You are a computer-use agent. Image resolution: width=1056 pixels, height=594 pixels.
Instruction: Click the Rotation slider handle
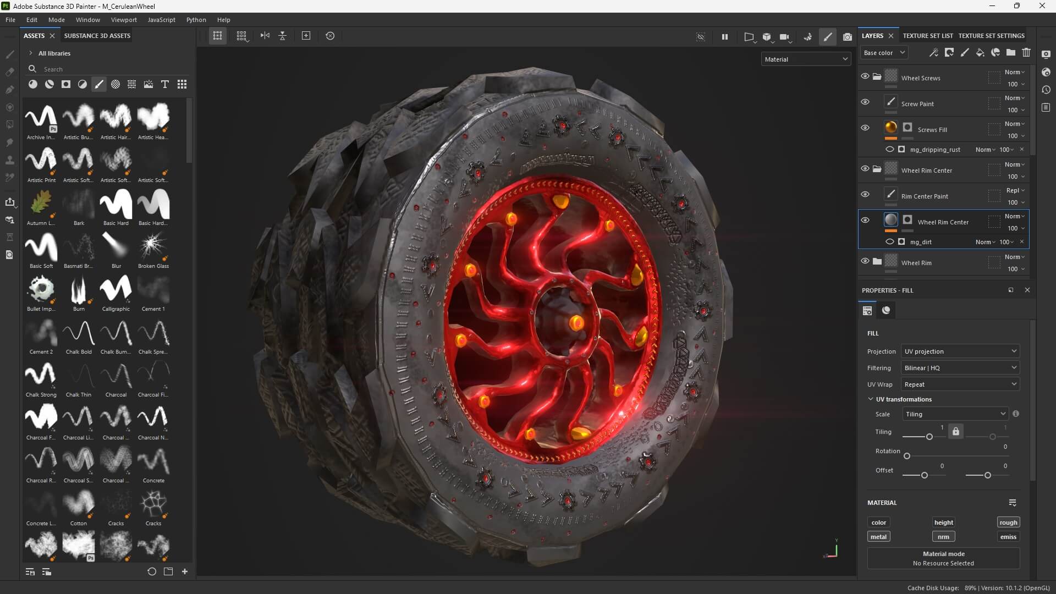tap(907, 456)
